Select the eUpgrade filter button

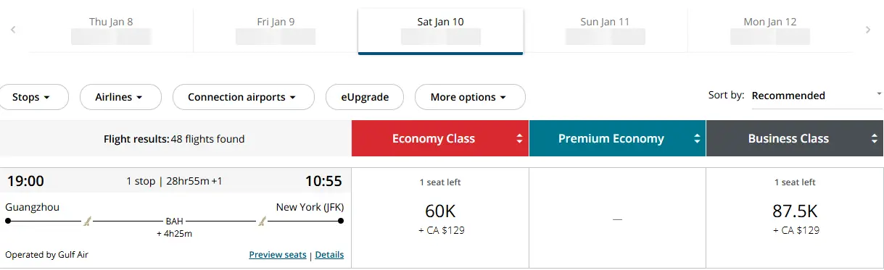click(365, 97)
